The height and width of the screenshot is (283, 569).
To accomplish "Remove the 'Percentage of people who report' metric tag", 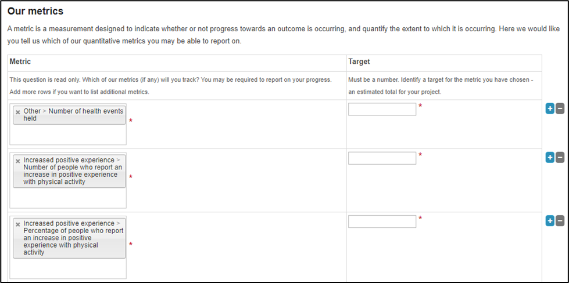I will 18,224.
